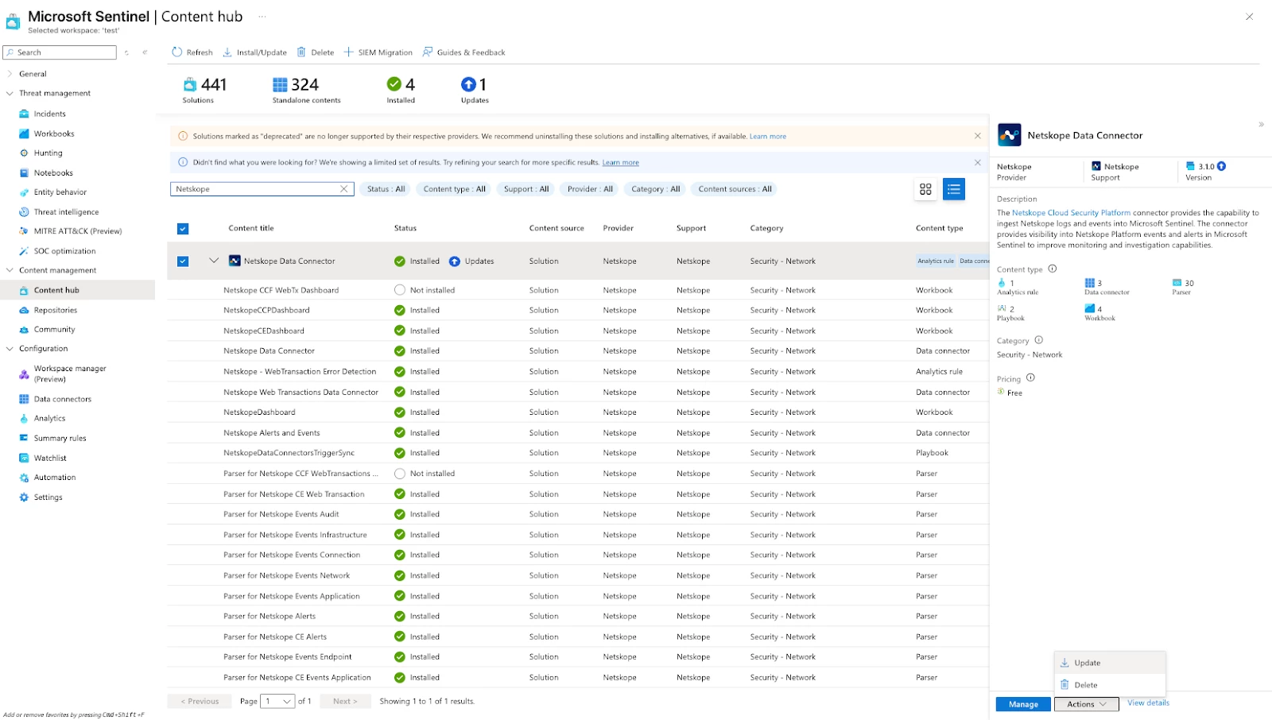The image size is (1272, 720).
Task: Click Learn more in the deprecated banner
Action: point(767,137)
